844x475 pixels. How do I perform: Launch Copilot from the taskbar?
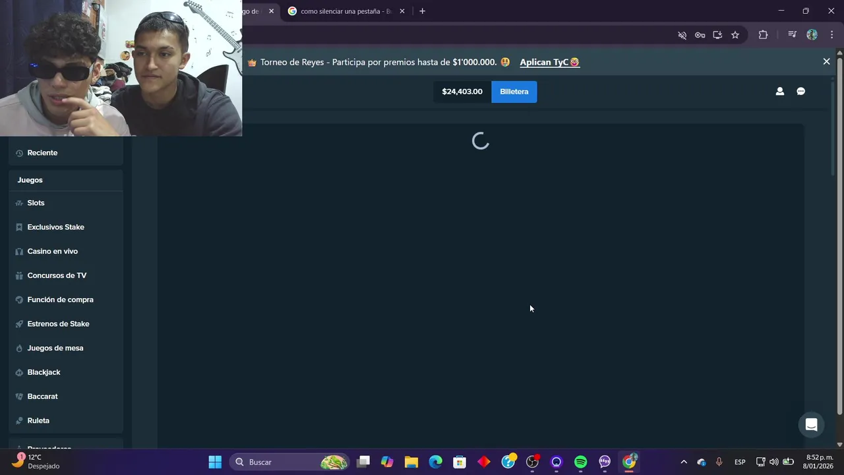[387, 462]
